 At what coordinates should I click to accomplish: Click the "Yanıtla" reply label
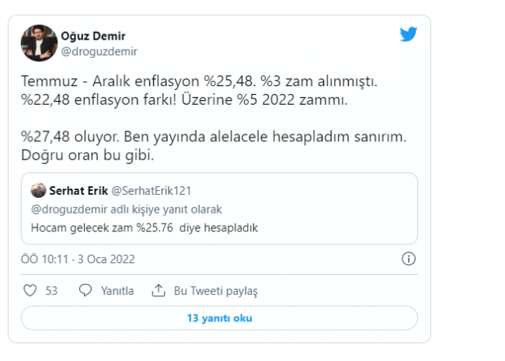point(117,290)
